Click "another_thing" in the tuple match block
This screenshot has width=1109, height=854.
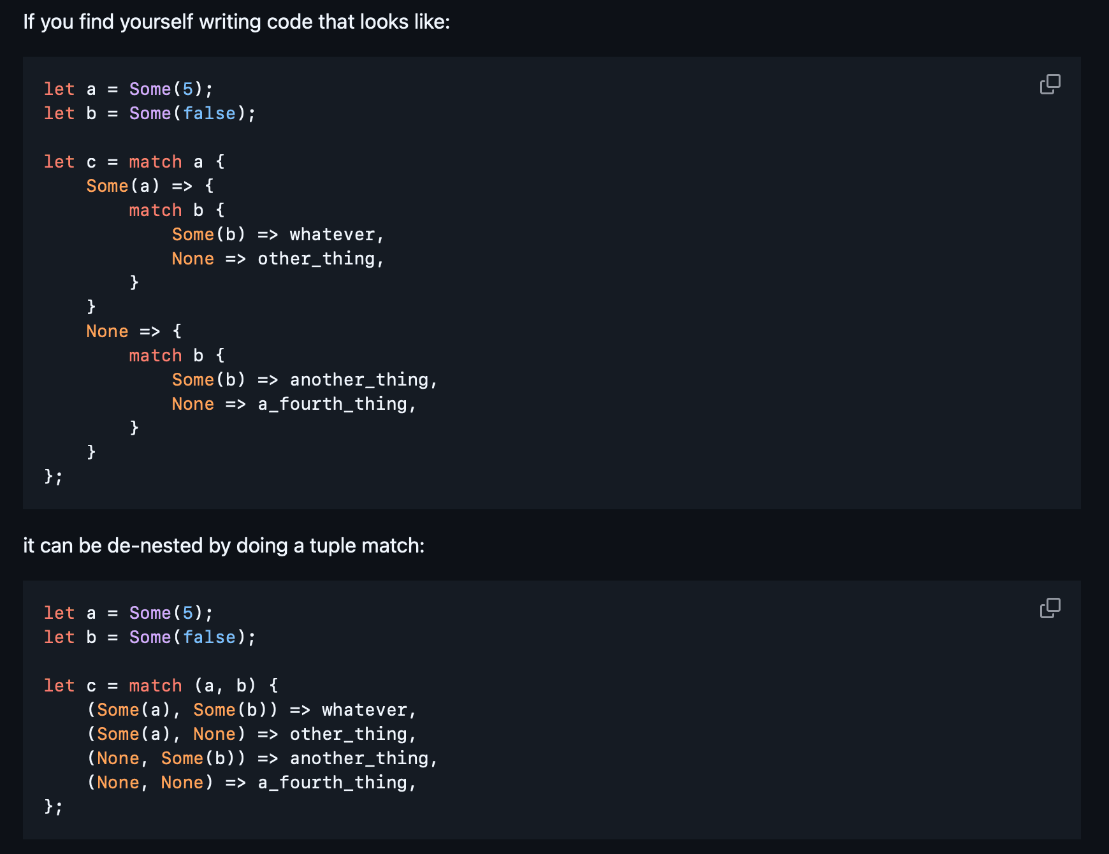(359, 758)
